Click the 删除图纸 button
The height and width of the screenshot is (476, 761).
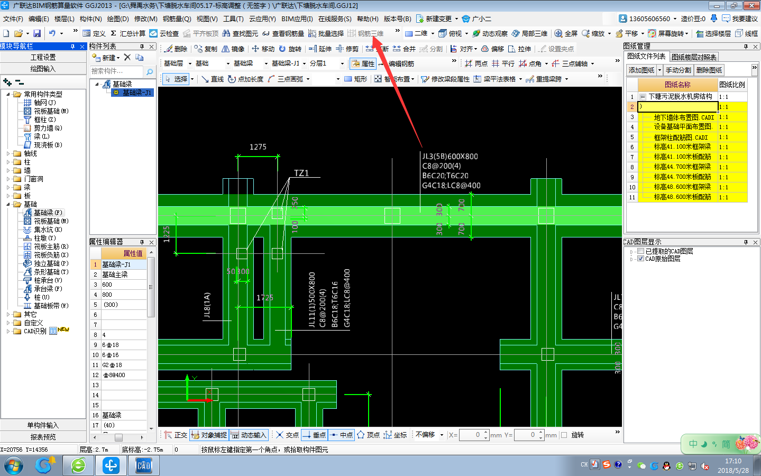(x=709, y=70)
